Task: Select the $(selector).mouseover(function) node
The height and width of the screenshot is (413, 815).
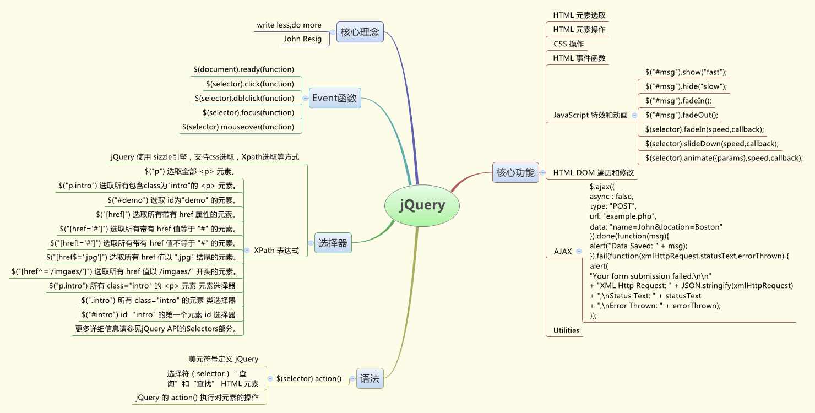Action: pos(241,127)
